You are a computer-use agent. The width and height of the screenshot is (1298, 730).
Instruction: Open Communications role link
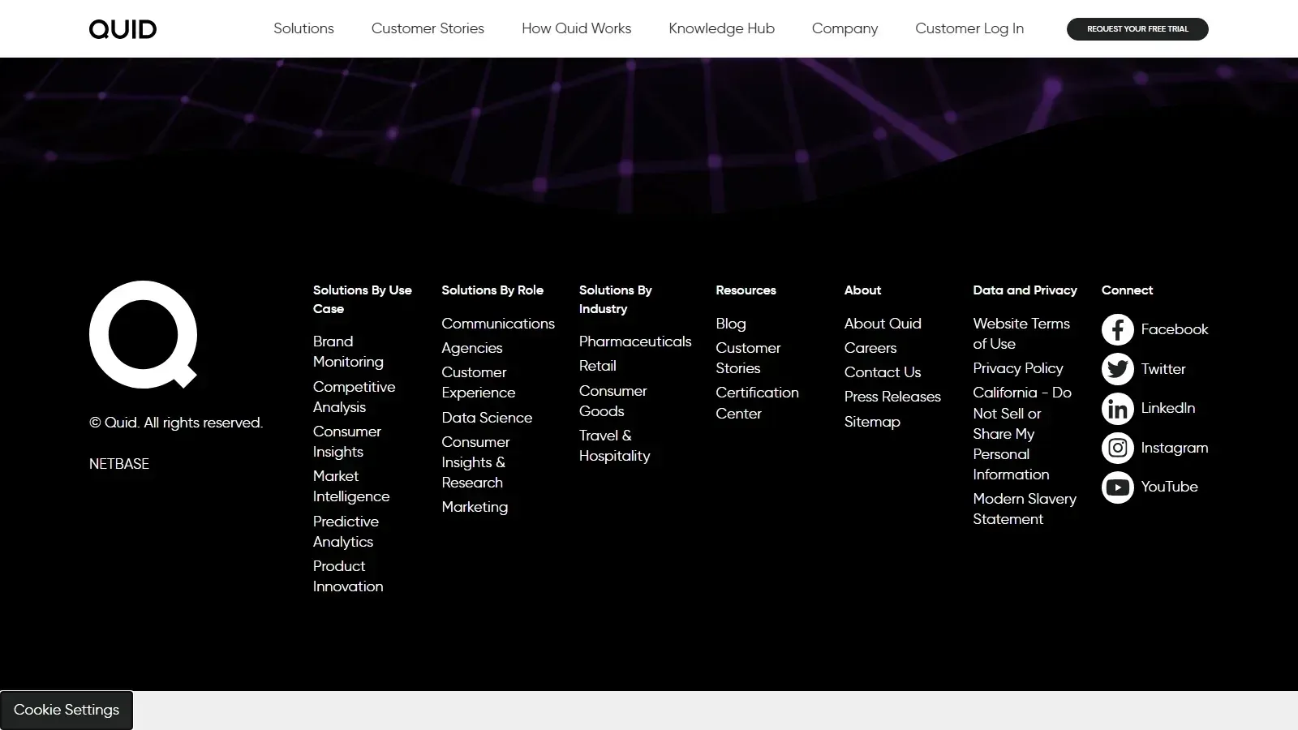pos(498,324)
